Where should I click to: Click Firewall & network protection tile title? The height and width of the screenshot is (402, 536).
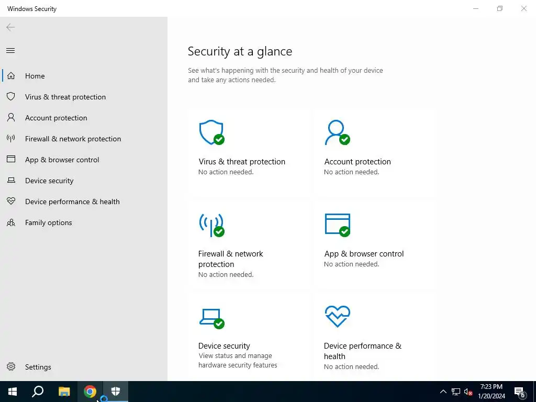231,259
